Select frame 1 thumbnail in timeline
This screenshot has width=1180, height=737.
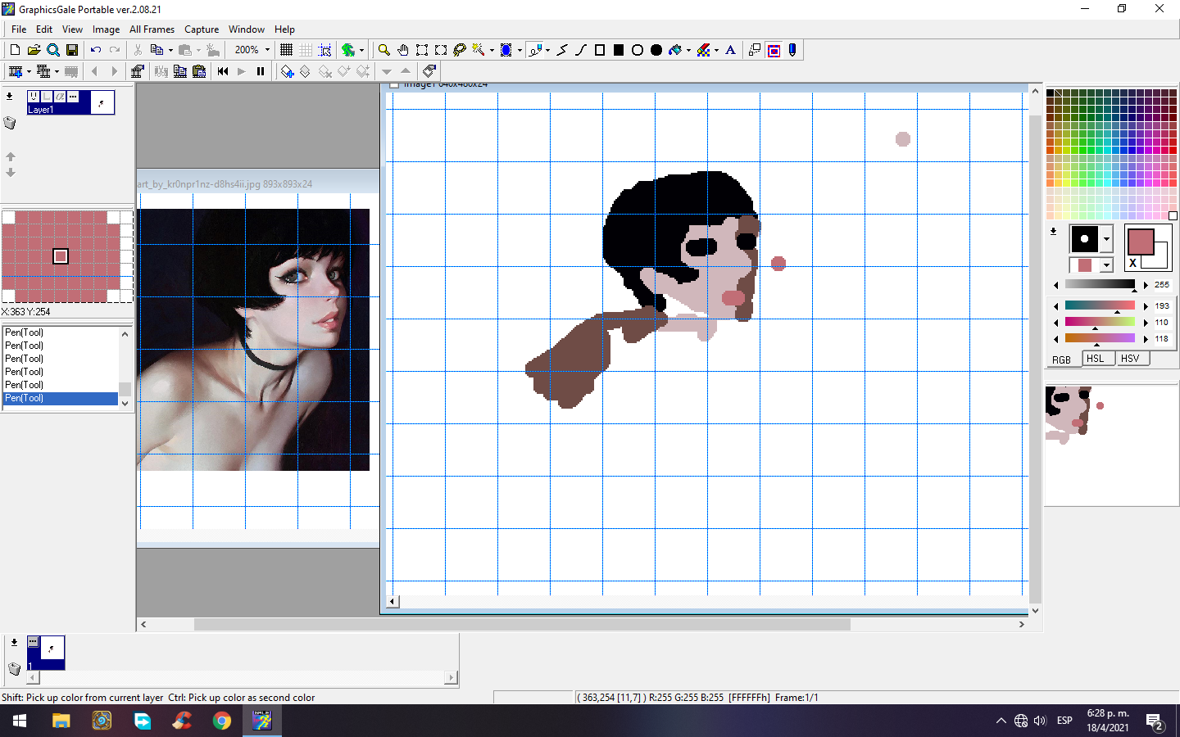click(46, 653)
